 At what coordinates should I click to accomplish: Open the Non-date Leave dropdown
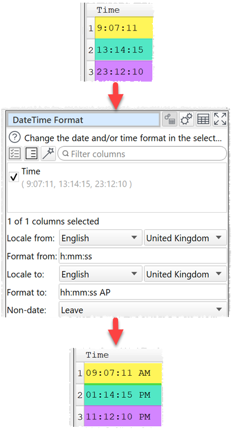coord(143,310)
